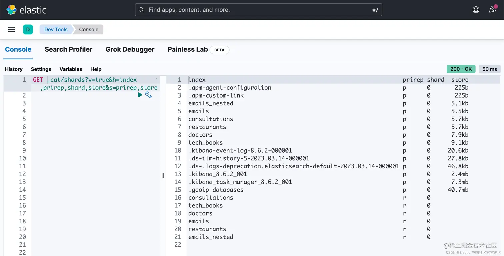
Task: Open the hamburger navigation menu
Action: click(x=11, y=29)
